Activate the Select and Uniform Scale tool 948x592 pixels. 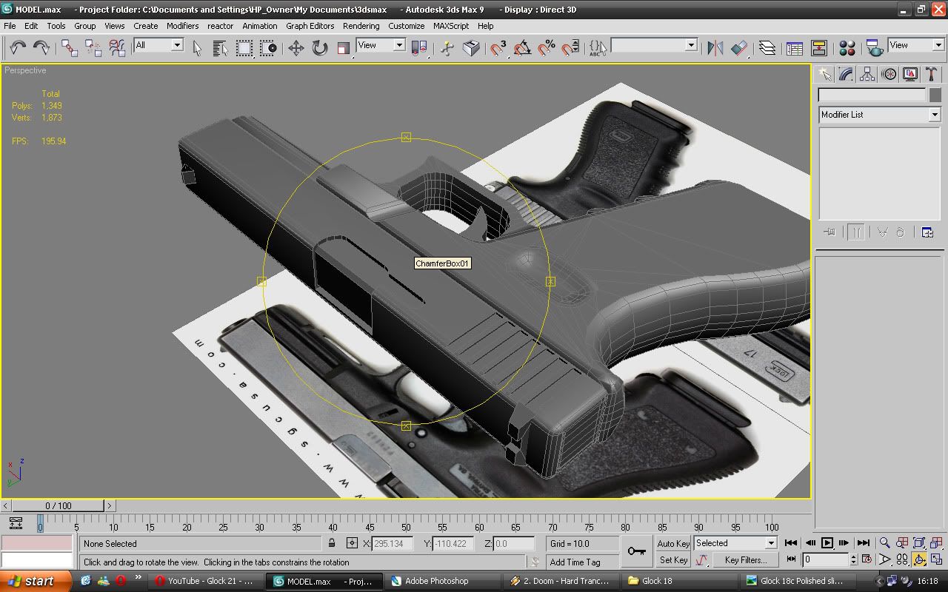click(x=343, y=48)
